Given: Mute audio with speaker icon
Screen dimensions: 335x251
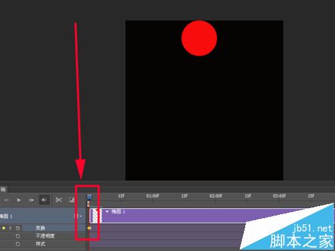Looking at the screenshot, I should tap(44, 200).
